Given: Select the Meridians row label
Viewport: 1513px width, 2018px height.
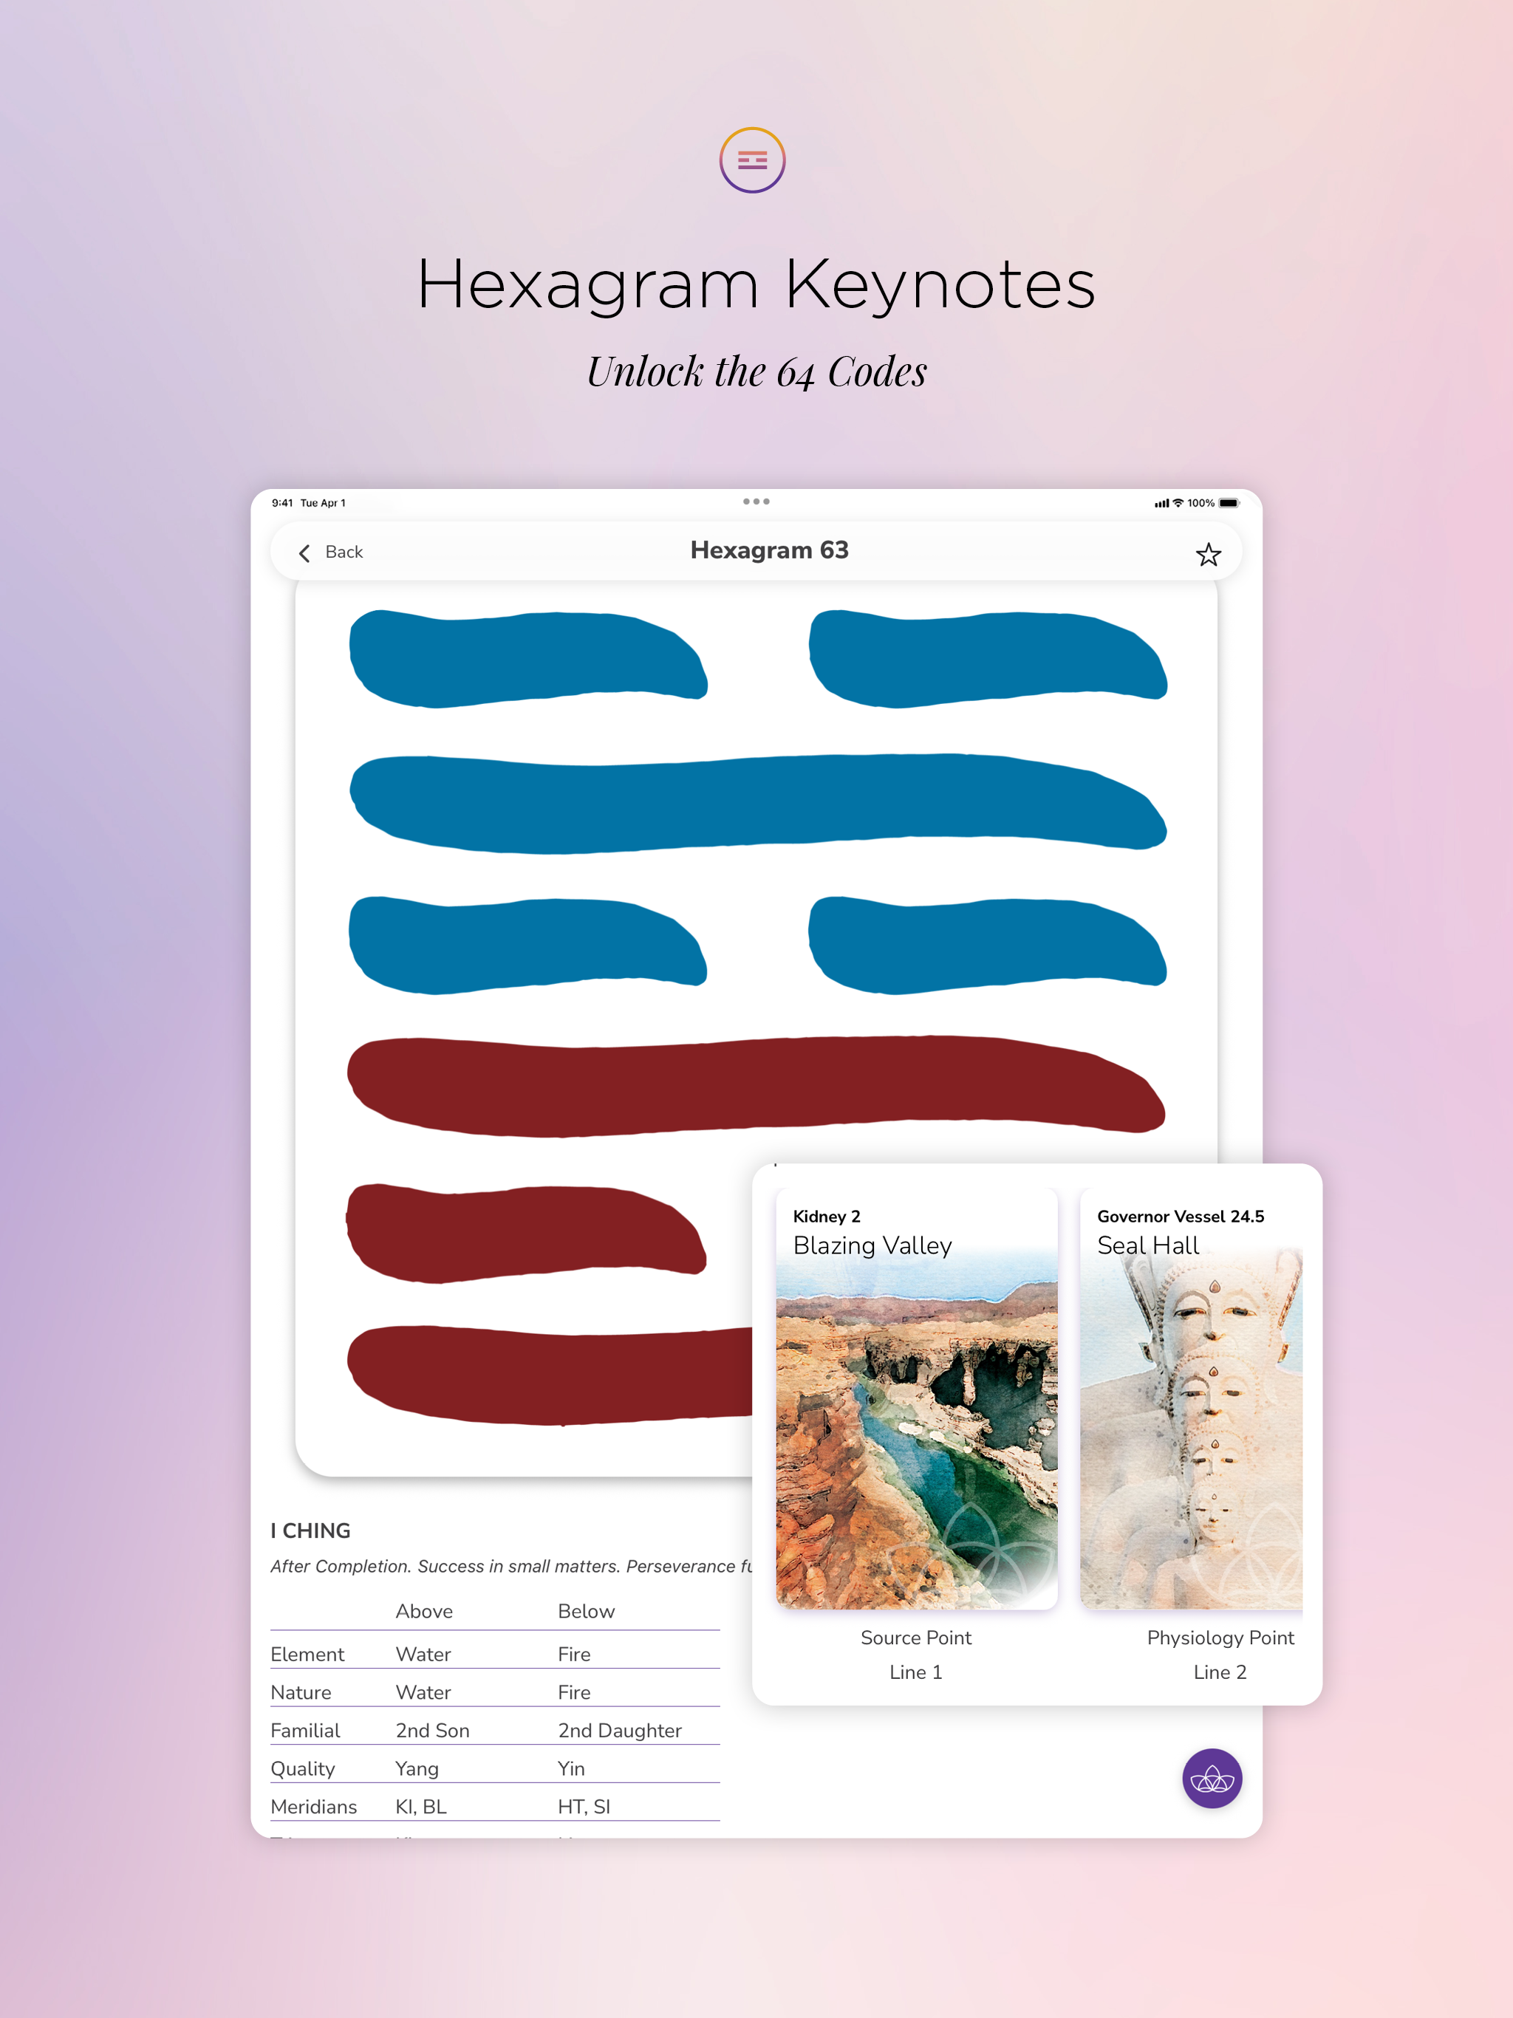Looking at the screenshot, I should click(313, 1806).
